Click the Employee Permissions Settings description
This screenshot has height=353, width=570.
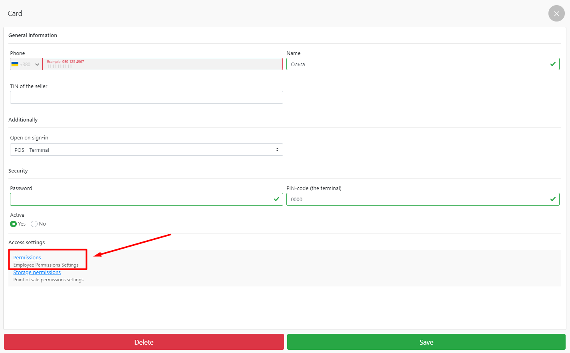(46, 265)
